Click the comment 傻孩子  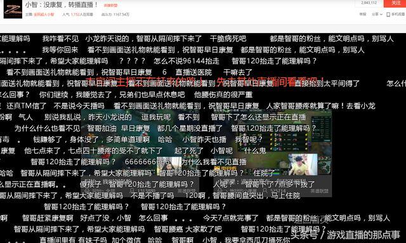[x=91, y=184]
